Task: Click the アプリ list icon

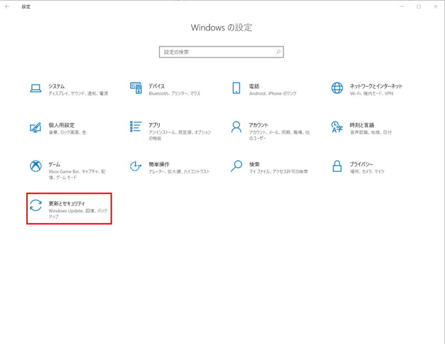Action: point(136,127)
